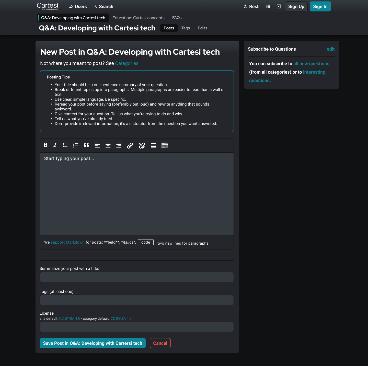368x366 pixels.
Task: Follow the Categories link
Action: coord(127,63)
